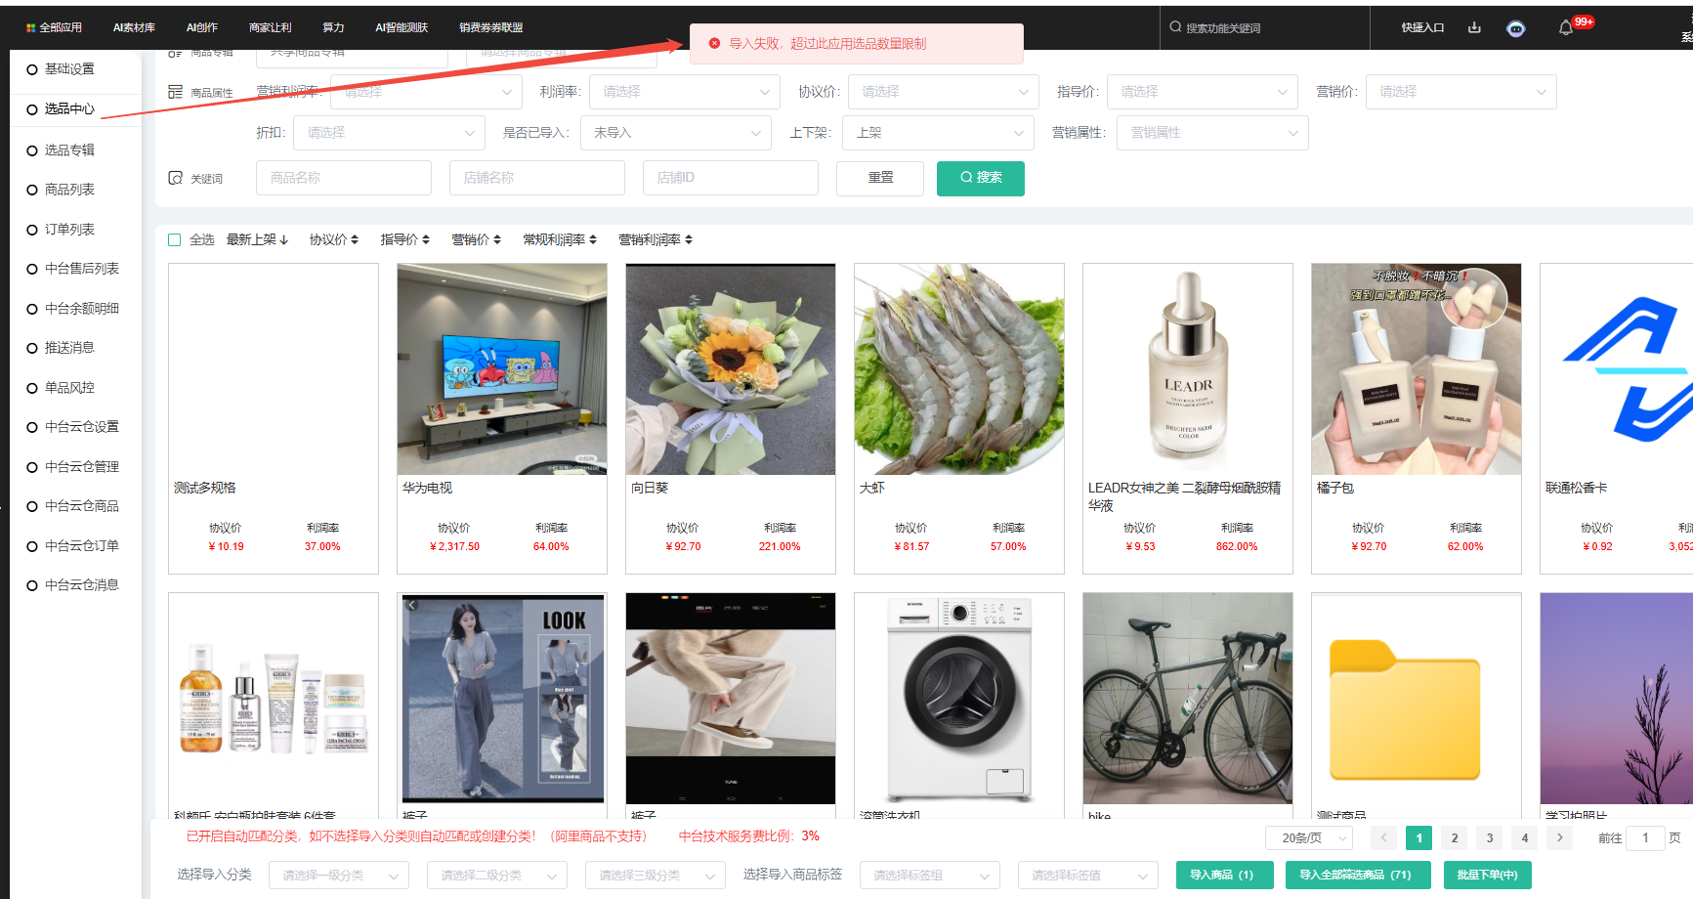Click 导入全部筛选商品 (71) button
Viewport: 1693px width, 899px height.
(1359, 876)
